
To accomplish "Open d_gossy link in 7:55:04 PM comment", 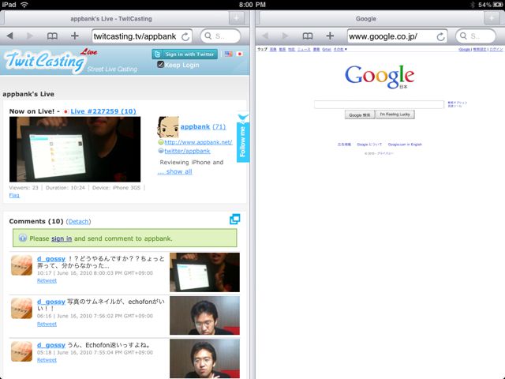I will point(51,345).
